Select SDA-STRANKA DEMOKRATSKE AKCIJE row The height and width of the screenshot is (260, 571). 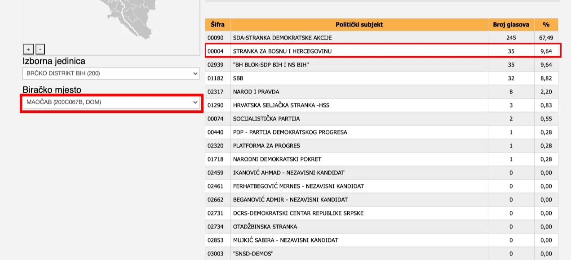(x=382, y=38)
